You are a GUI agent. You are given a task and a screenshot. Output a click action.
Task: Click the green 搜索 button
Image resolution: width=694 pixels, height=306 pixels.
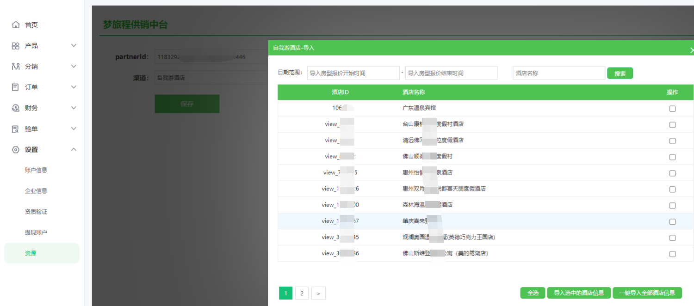pyautogui.click(x=620, y=73)
